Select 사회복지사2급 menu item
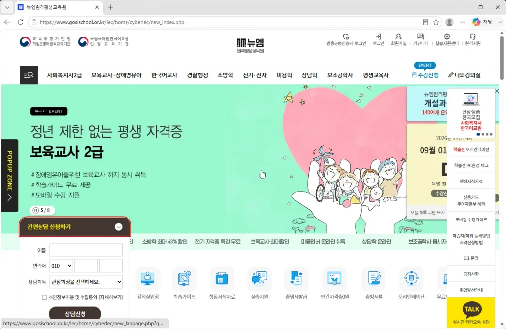The height and width of the screenshot is (329, 506). coord(64,75)
